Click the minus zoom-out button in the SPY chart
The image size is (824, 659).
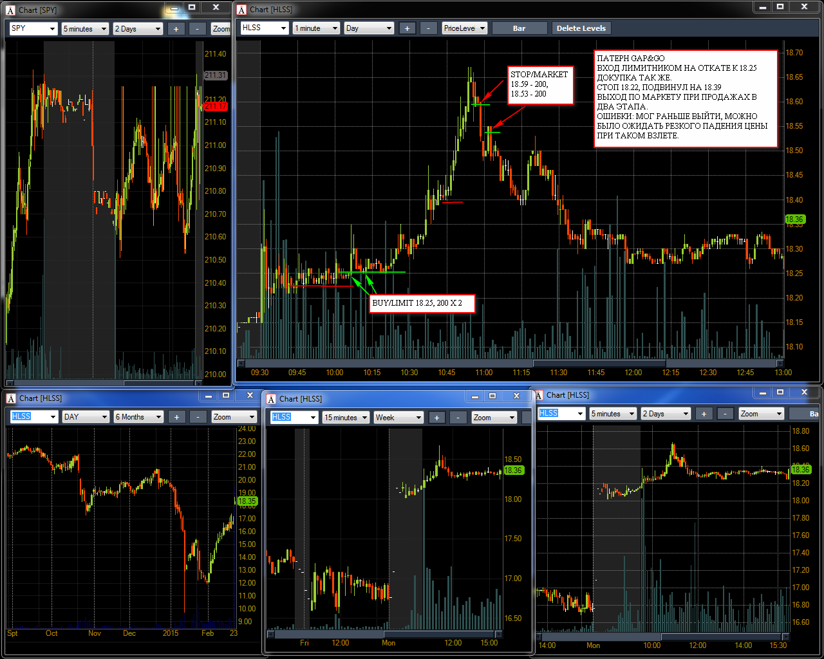(198, 28)
